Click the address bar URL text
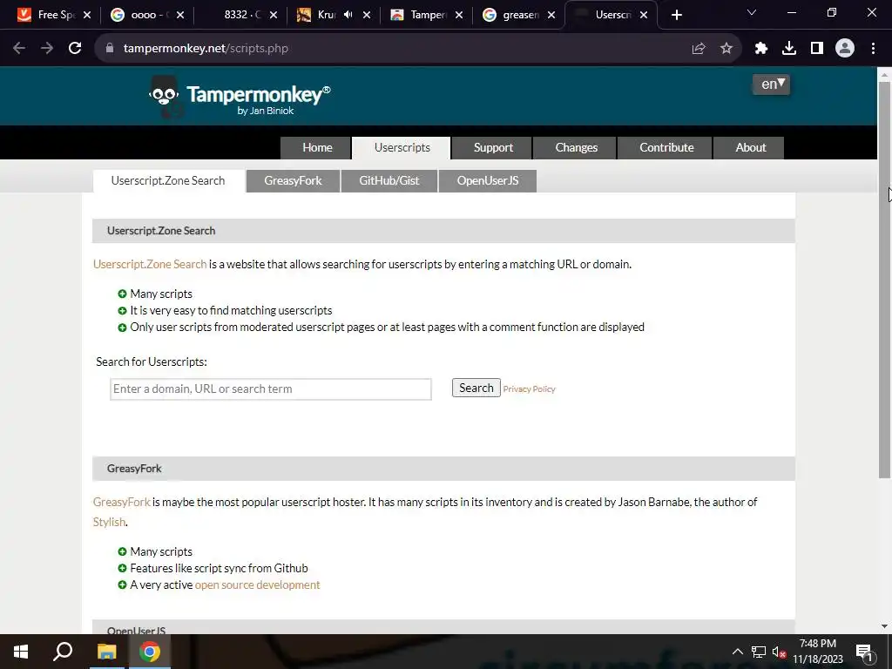 click(x=206, y=49)
